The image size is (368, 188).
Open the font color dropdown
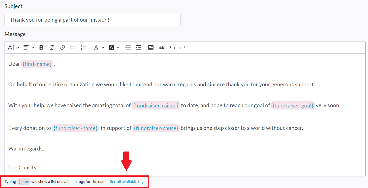click(99, 48)
